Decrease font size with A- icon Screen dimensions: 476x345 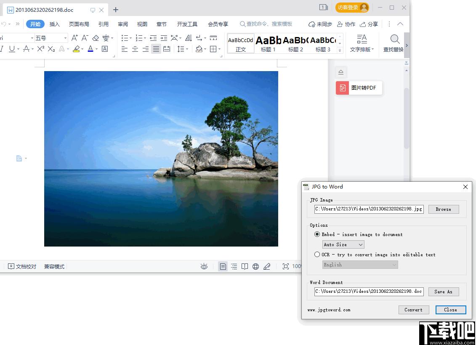[85, 38]
